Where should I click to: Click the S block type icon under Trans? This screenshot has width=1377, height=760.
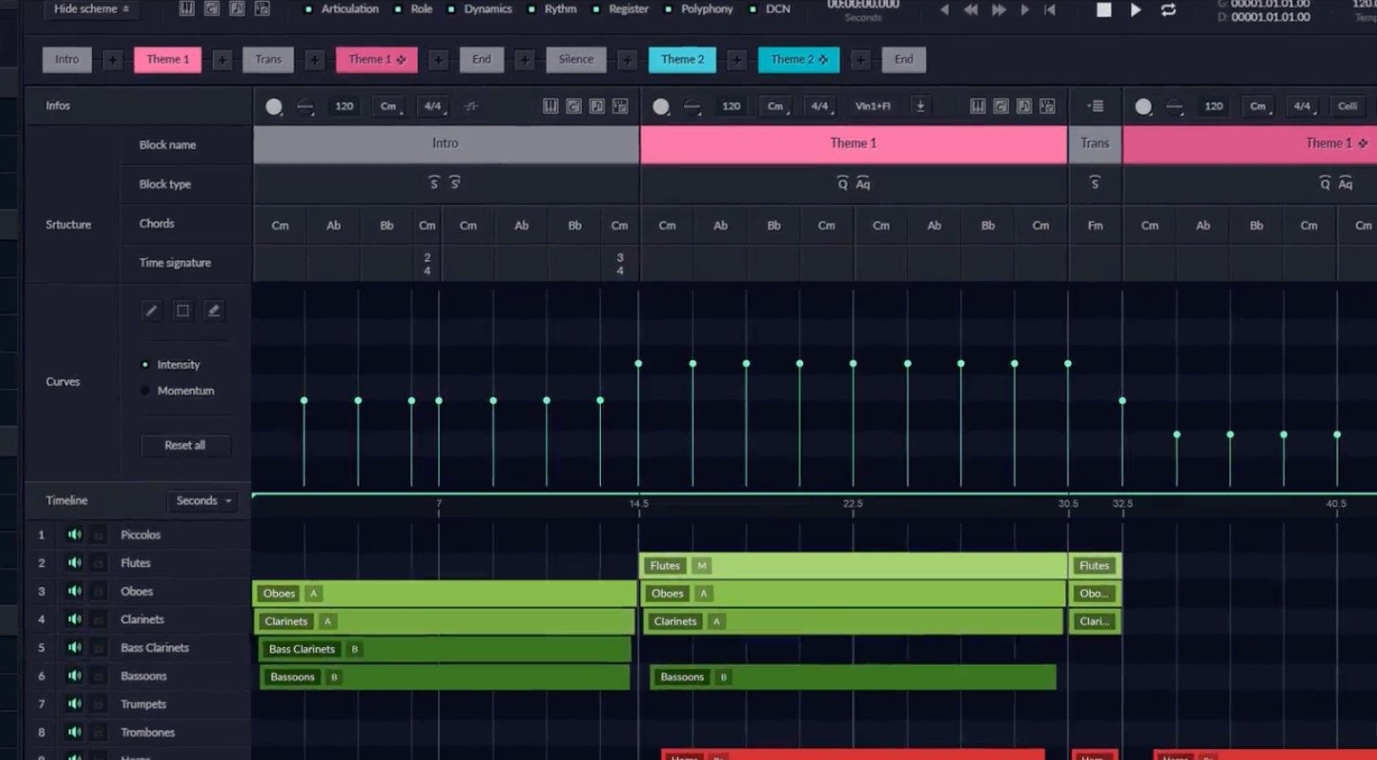tap(1095, 183)
